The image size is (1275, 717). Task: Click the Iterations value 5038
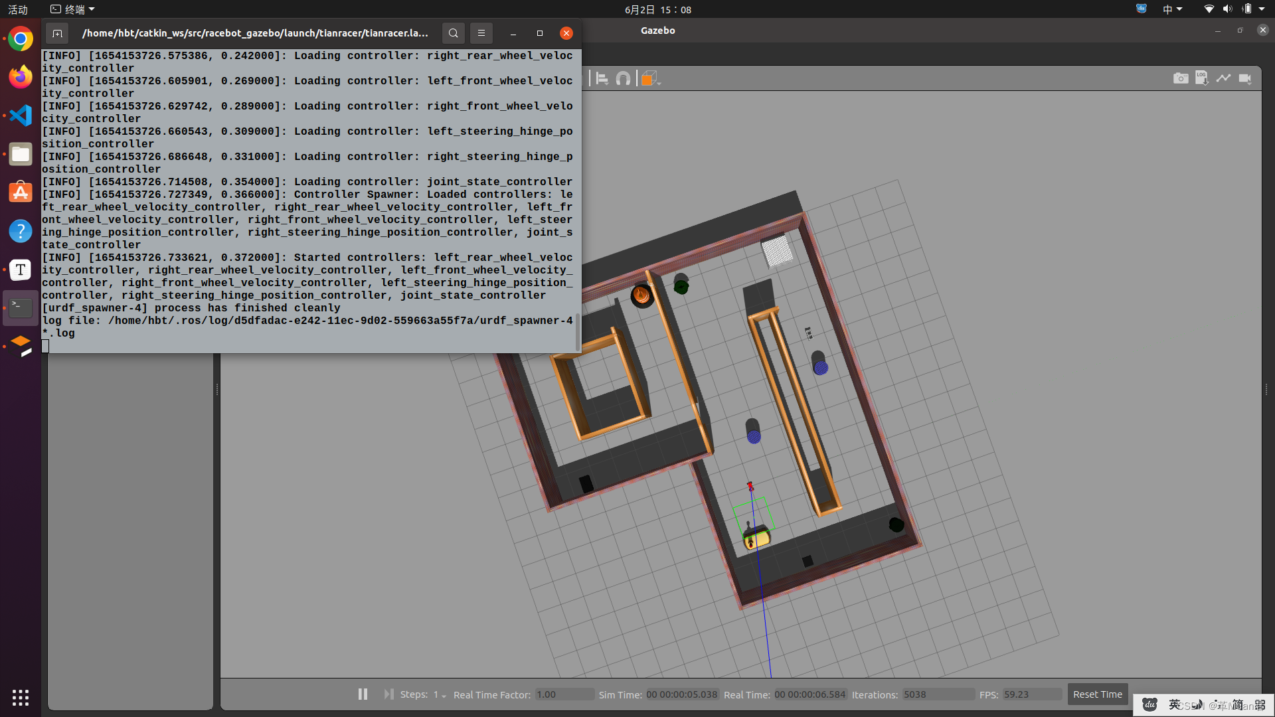[x=938, y=694]
